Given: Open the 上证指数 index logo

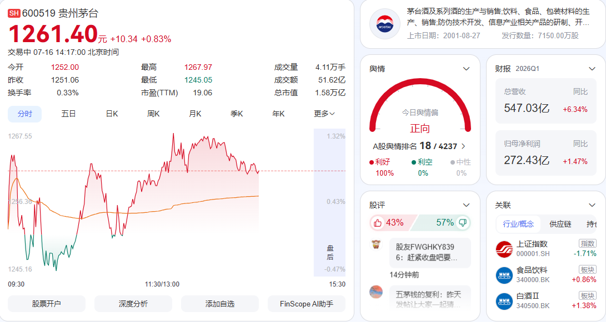Looking at the screenshot, I should click(x=504, y=249).
